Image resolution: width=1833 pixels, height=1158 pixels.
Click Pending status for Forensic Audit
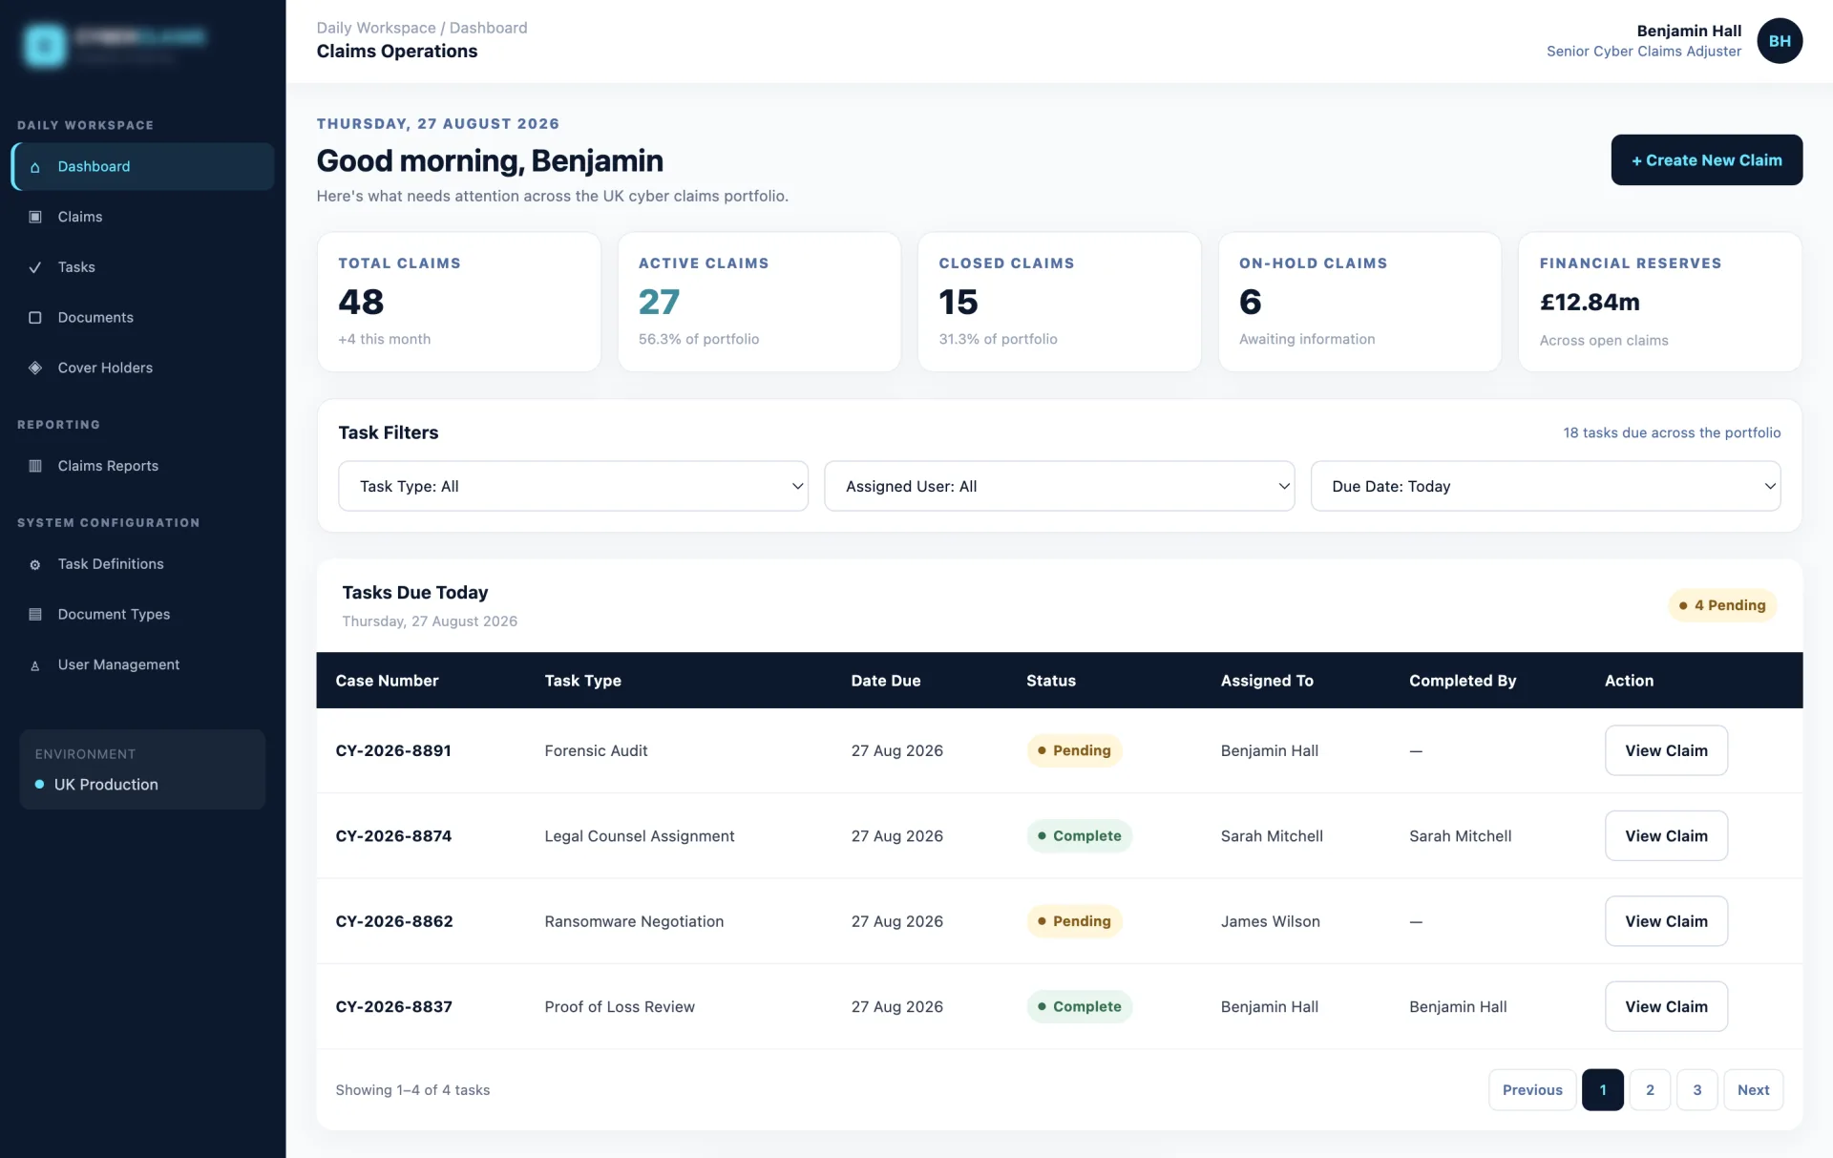[x=1074, y=750]
